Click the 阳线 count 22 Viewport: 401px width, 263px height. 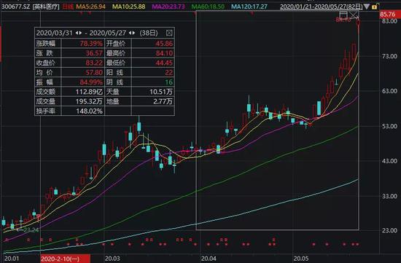169,73
